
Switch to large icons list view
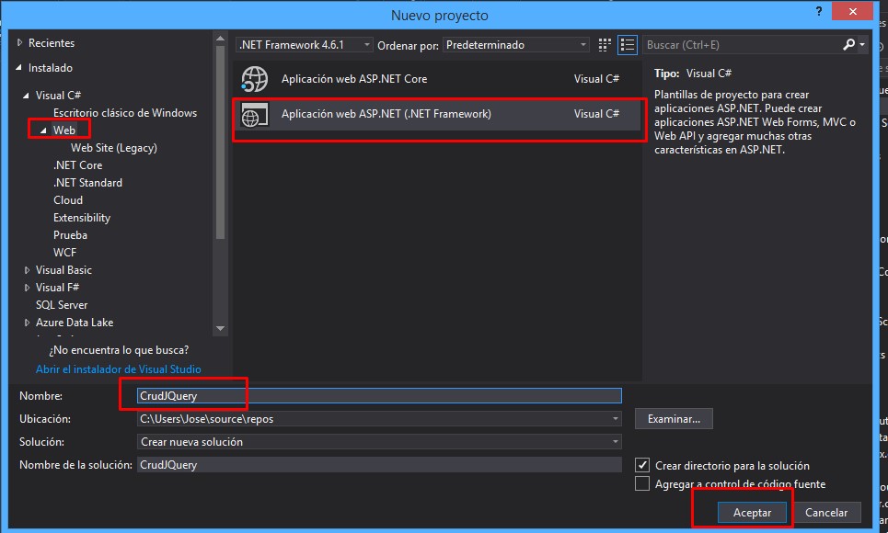(x=628, y=44)
